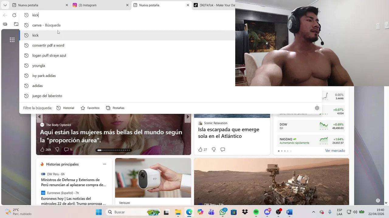Choose 'logan puff straye azul' suggestion
The width and height of the screenshot is (389, 218).
(128, 55)
